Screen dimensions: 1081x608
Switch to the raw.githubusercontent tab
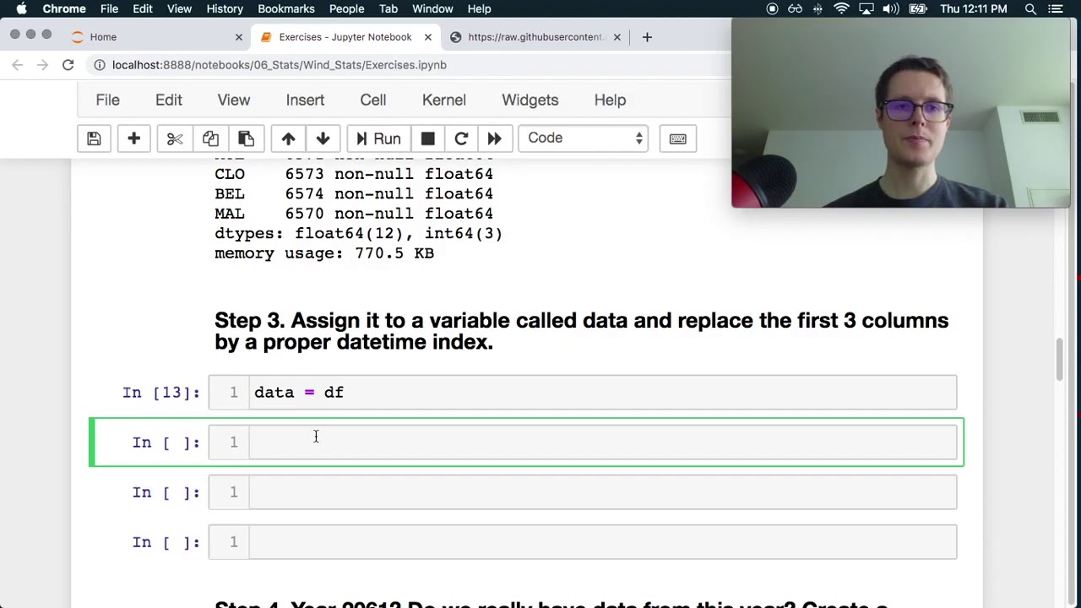[534, 37]
